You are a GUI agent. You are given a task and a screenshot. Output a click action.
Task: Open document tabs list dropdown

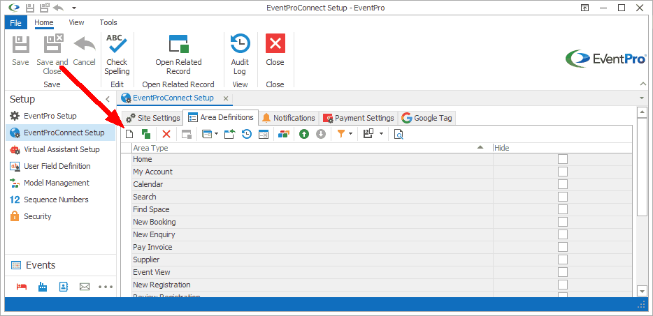(642, 98)
